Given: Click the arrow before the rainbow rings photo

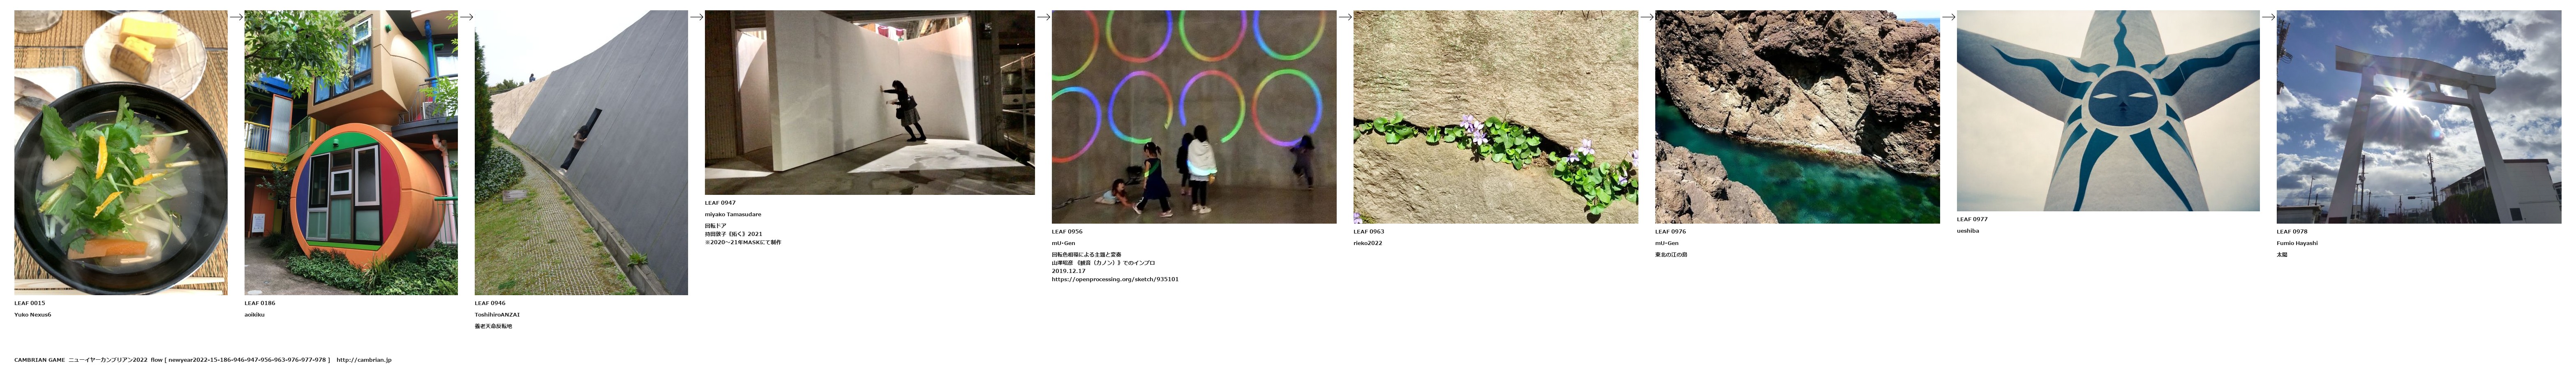Looking at the screenshot, I should click(x=1043, y=16).
